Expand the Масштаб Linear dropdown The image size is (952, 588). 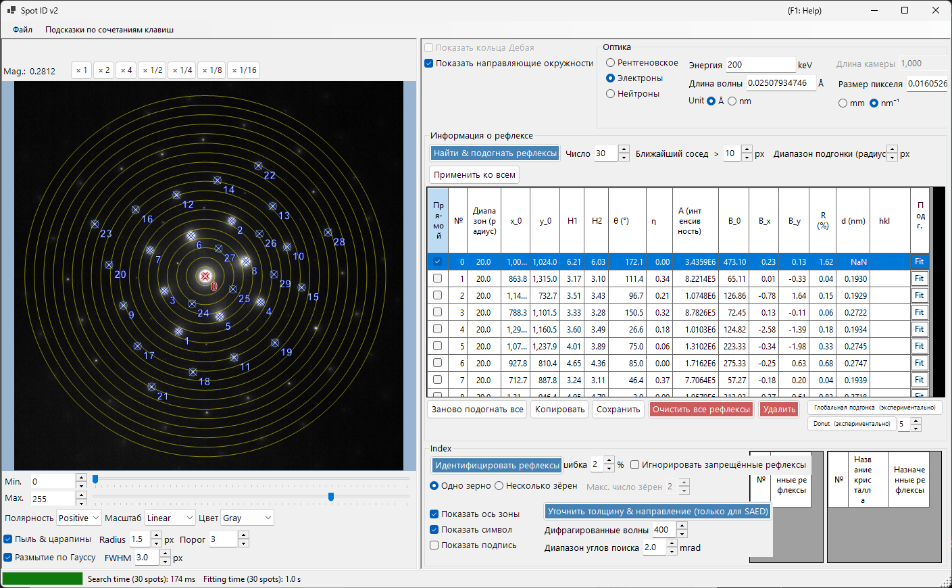pyautogui.click(x=170, y=518)
